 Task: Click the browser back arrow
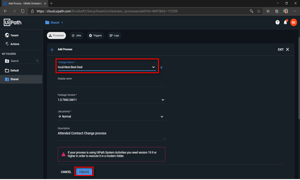click(x=6, y=11)
